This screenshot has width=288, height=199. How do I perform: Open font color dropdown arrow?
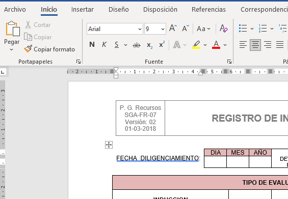click(225, 45)
